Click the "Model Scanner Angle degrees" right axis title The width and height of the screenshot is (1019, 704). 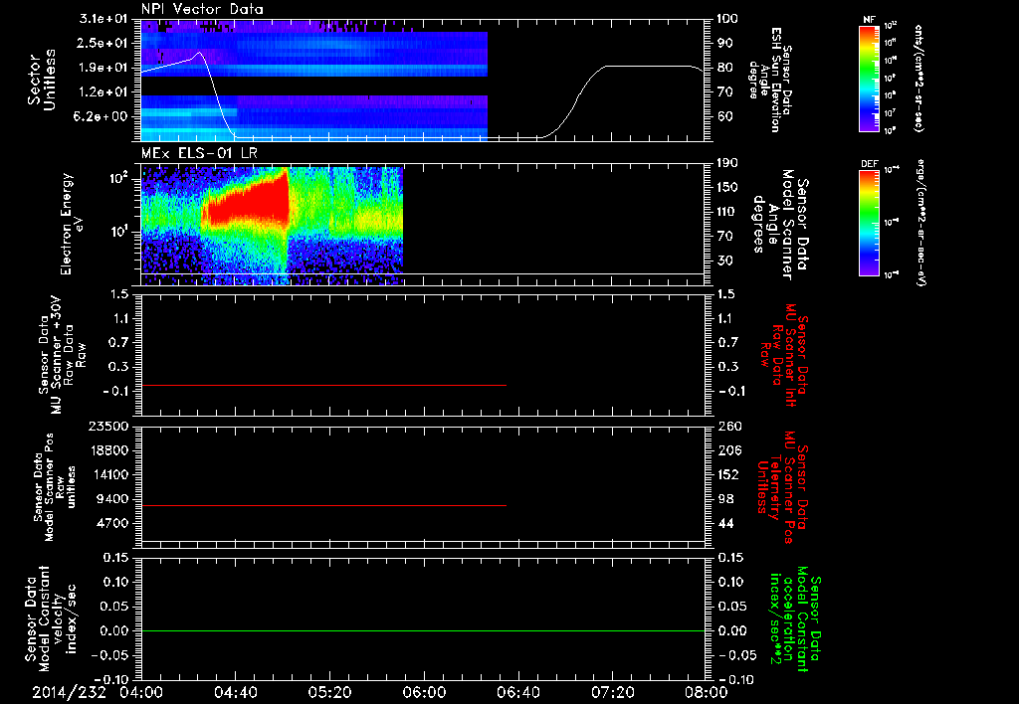coord(782,225)
